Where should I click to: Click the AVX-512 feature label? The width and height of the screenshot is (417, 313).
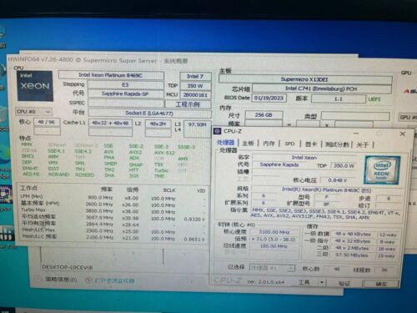coord(164,153)
